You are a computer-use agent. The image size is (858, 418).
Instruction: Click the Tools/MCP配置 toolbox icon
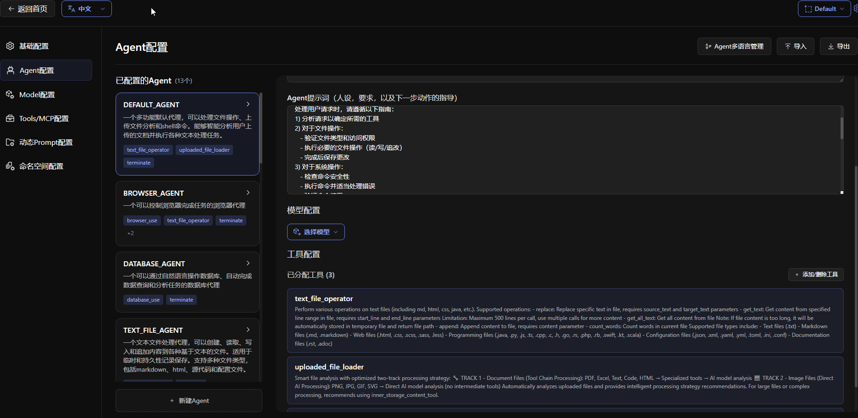pos(10,118)
